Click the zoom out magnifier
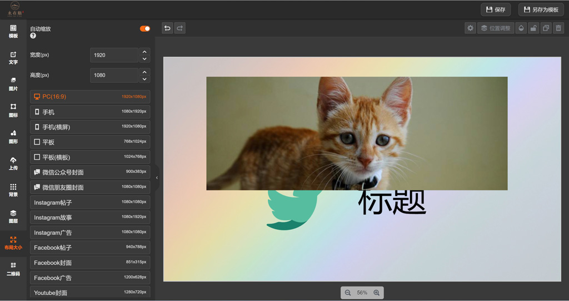Image resolution: width=569 pixels, height=301 pixels. tap(348, 293)
